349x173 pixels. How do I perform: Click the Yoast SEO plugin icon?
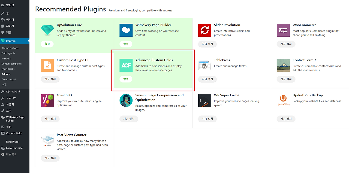[x=47, y=100]
